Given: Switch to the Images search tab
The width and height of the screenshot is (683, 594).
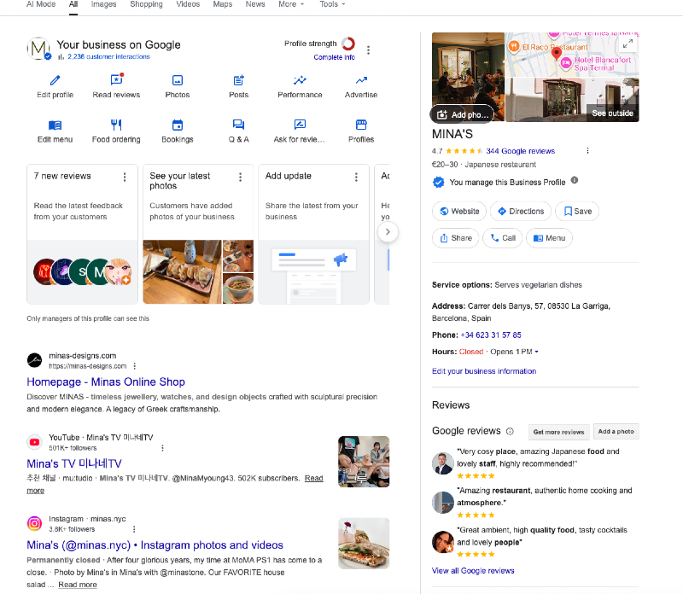Looking at the screenshot, I should pos(103,4).
